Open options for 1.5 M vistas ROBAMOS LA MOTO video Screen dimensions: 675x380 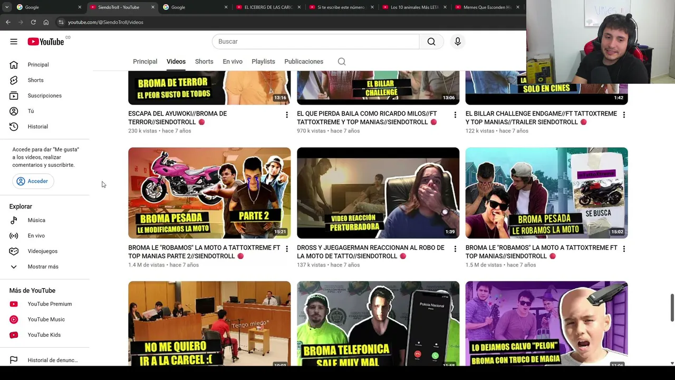point(624,249)
